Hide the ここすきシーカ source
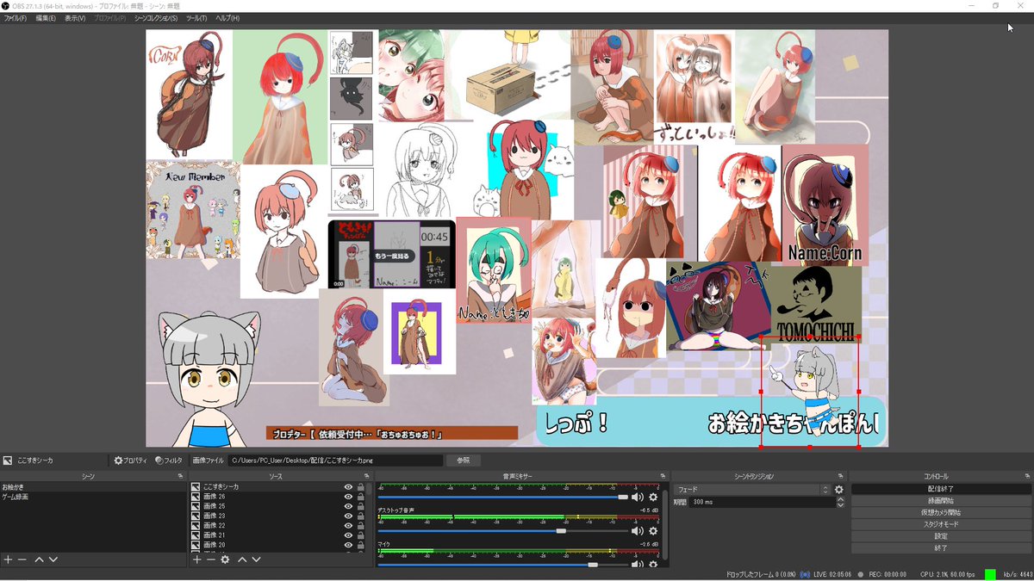 pos(349,487)
